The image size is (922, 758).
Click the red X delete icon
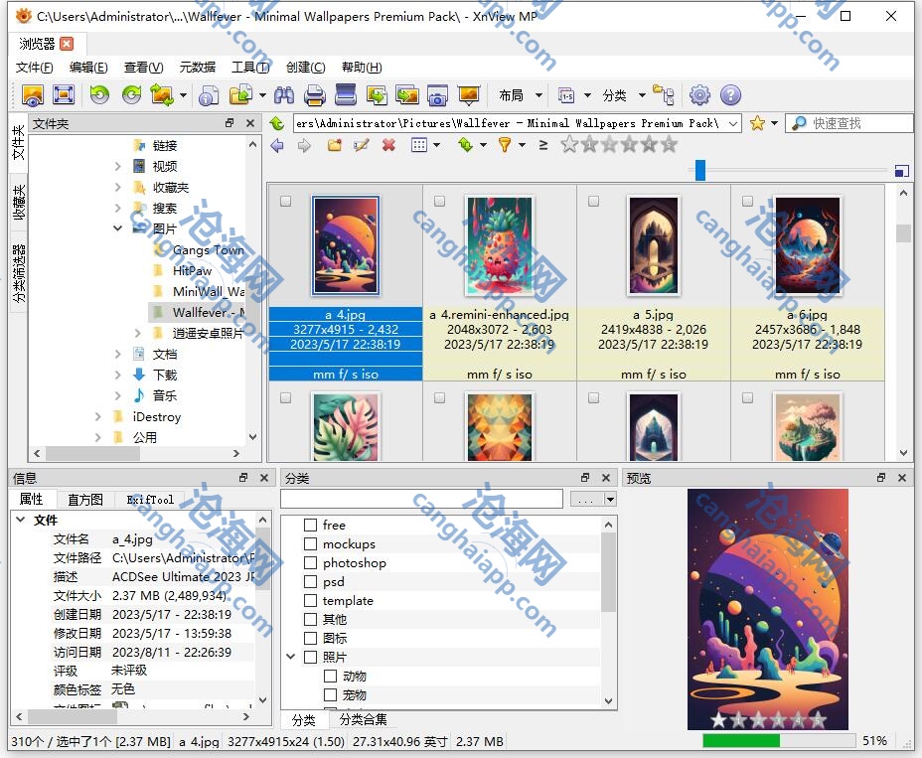[x=388, y=145]
